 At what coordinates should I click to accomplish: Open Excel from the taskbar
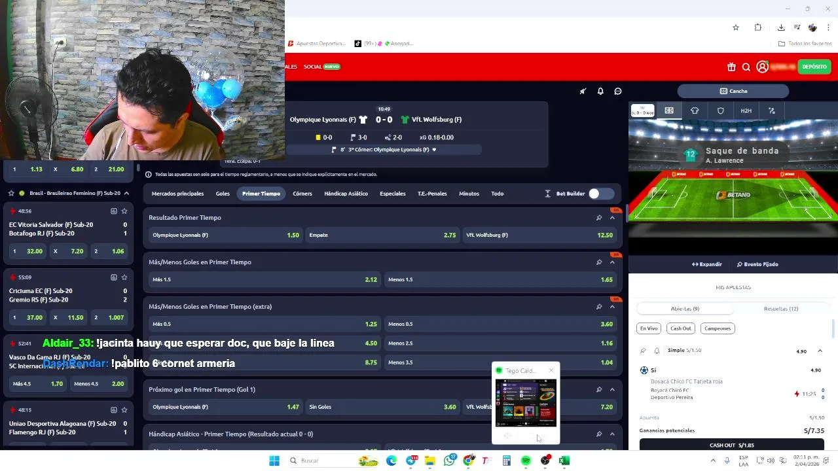click(564, 461)
